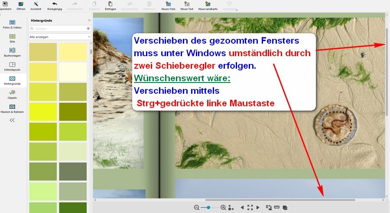Click the Speichern save icon
This screenshot has height=213, width=390.
tap(5, 4)
